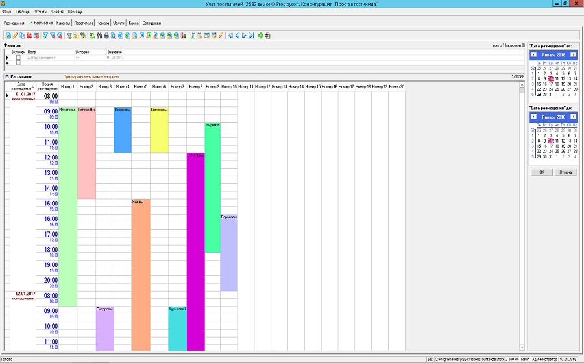Click the Январь 2018 title of 'до' calendar

(554, 117)
